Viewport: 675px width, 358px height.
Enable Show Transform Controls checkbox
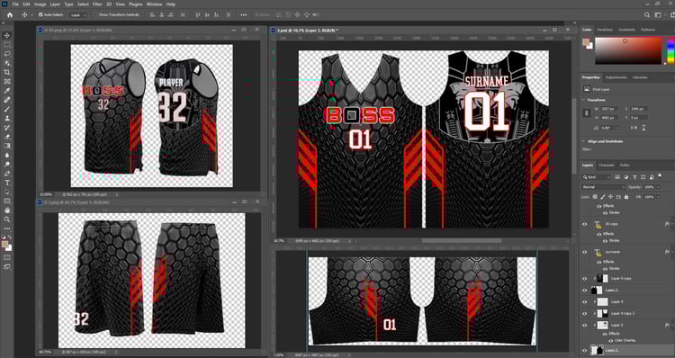tap(96, 14)
